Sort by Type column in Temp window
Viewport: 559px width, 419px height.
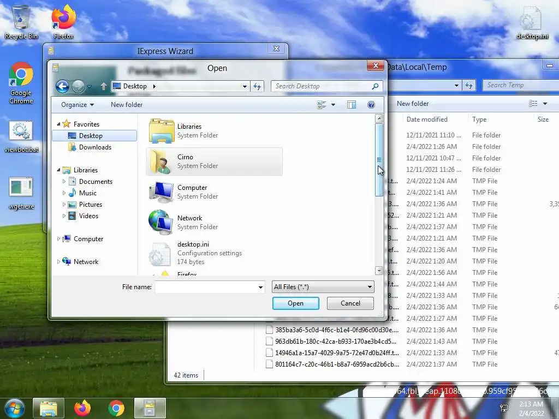479,119
